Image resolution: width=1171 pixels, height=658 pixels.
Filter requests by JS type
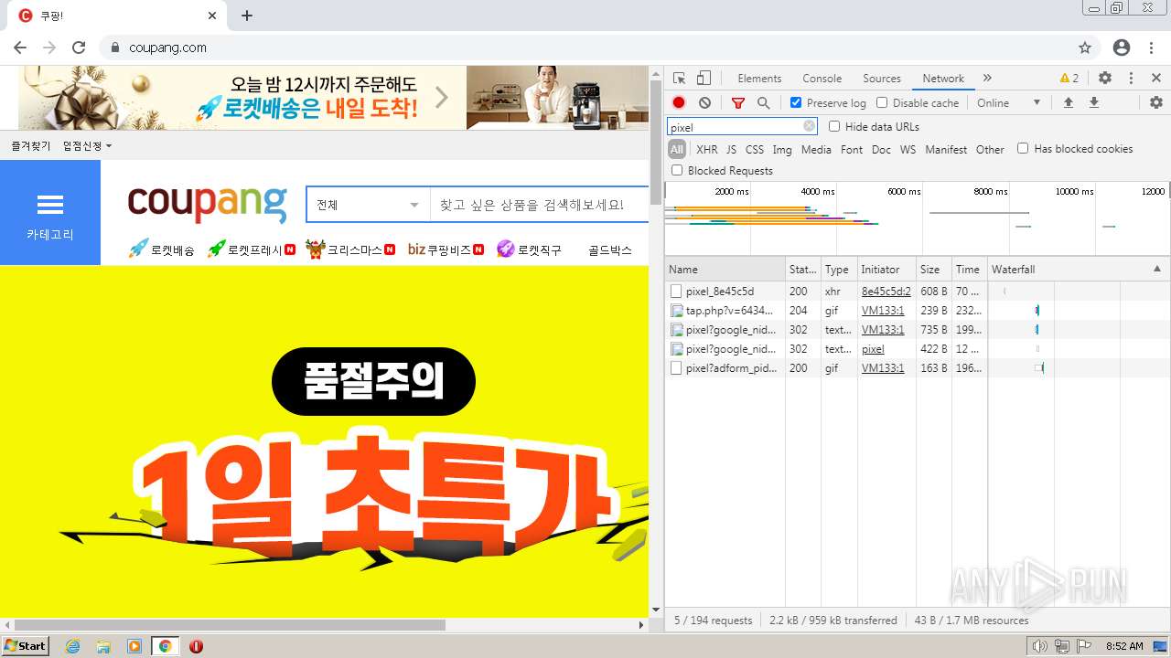pyautogui.click(x=731, y=150)
